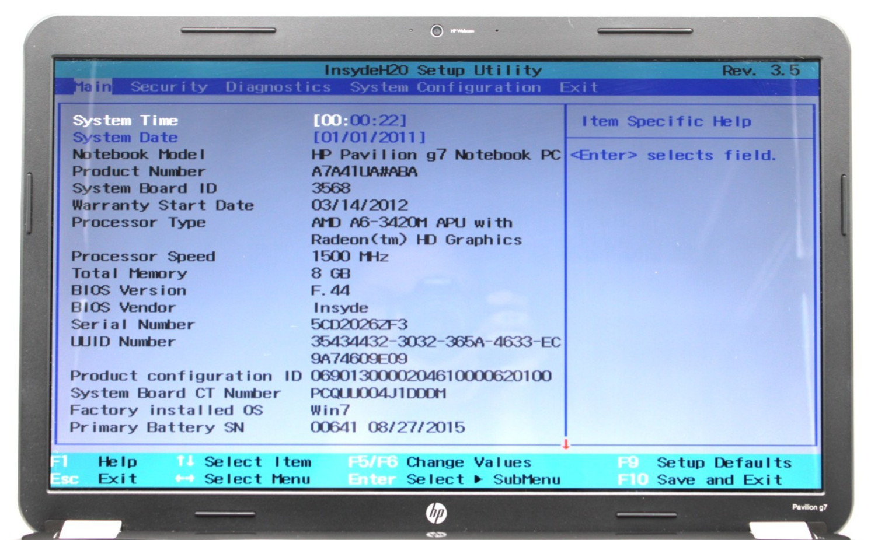Image resolution: width=871 pixels, height=540 pixels.
Task: Click Radeon(tm) HD Graphics text
Action: point(417,240)
